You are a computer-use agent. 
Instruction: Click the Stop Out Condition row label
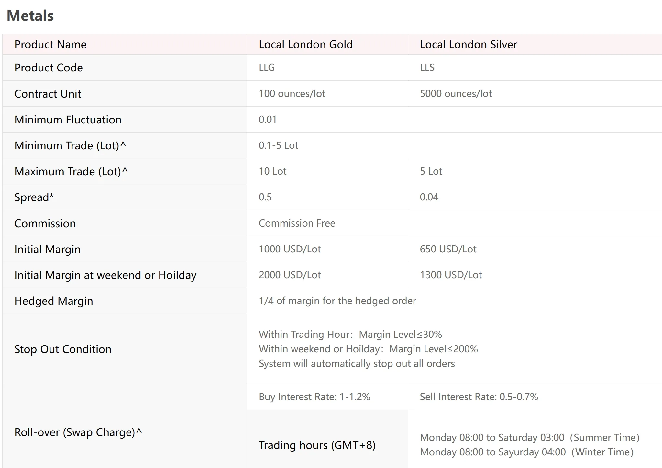(x=63, y=349)
